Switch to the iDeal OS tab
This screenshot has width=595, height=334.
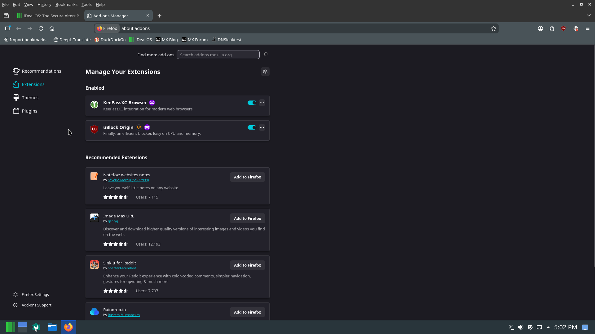49,16
